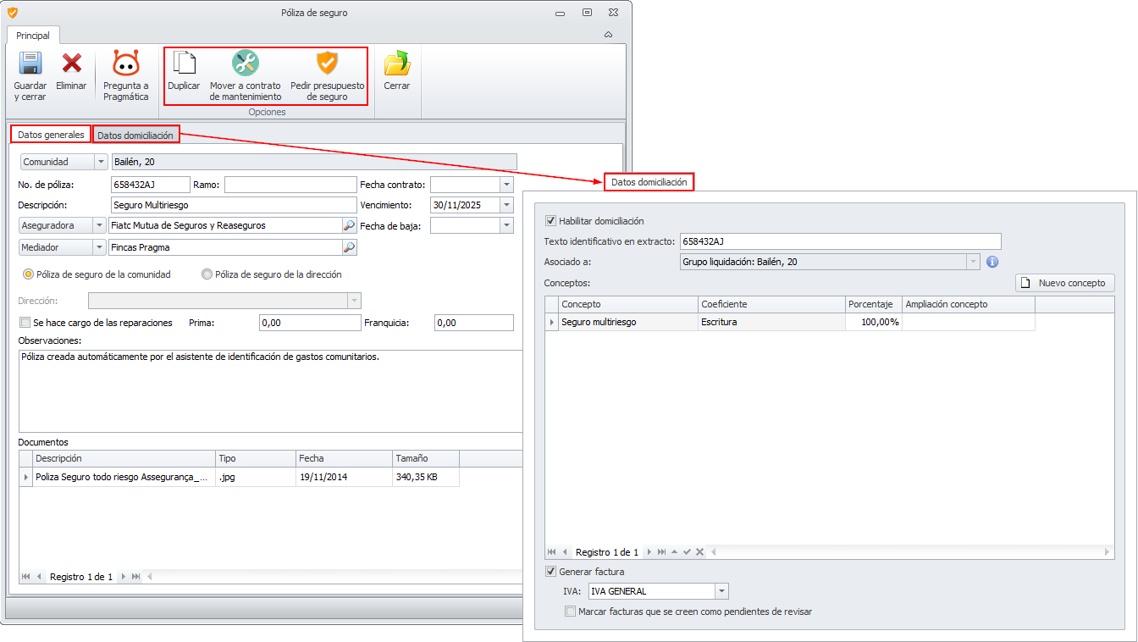Screen dimensions: 1138x642
Task: Click the Porcentaje column header
Action: [x=874, y=304]
